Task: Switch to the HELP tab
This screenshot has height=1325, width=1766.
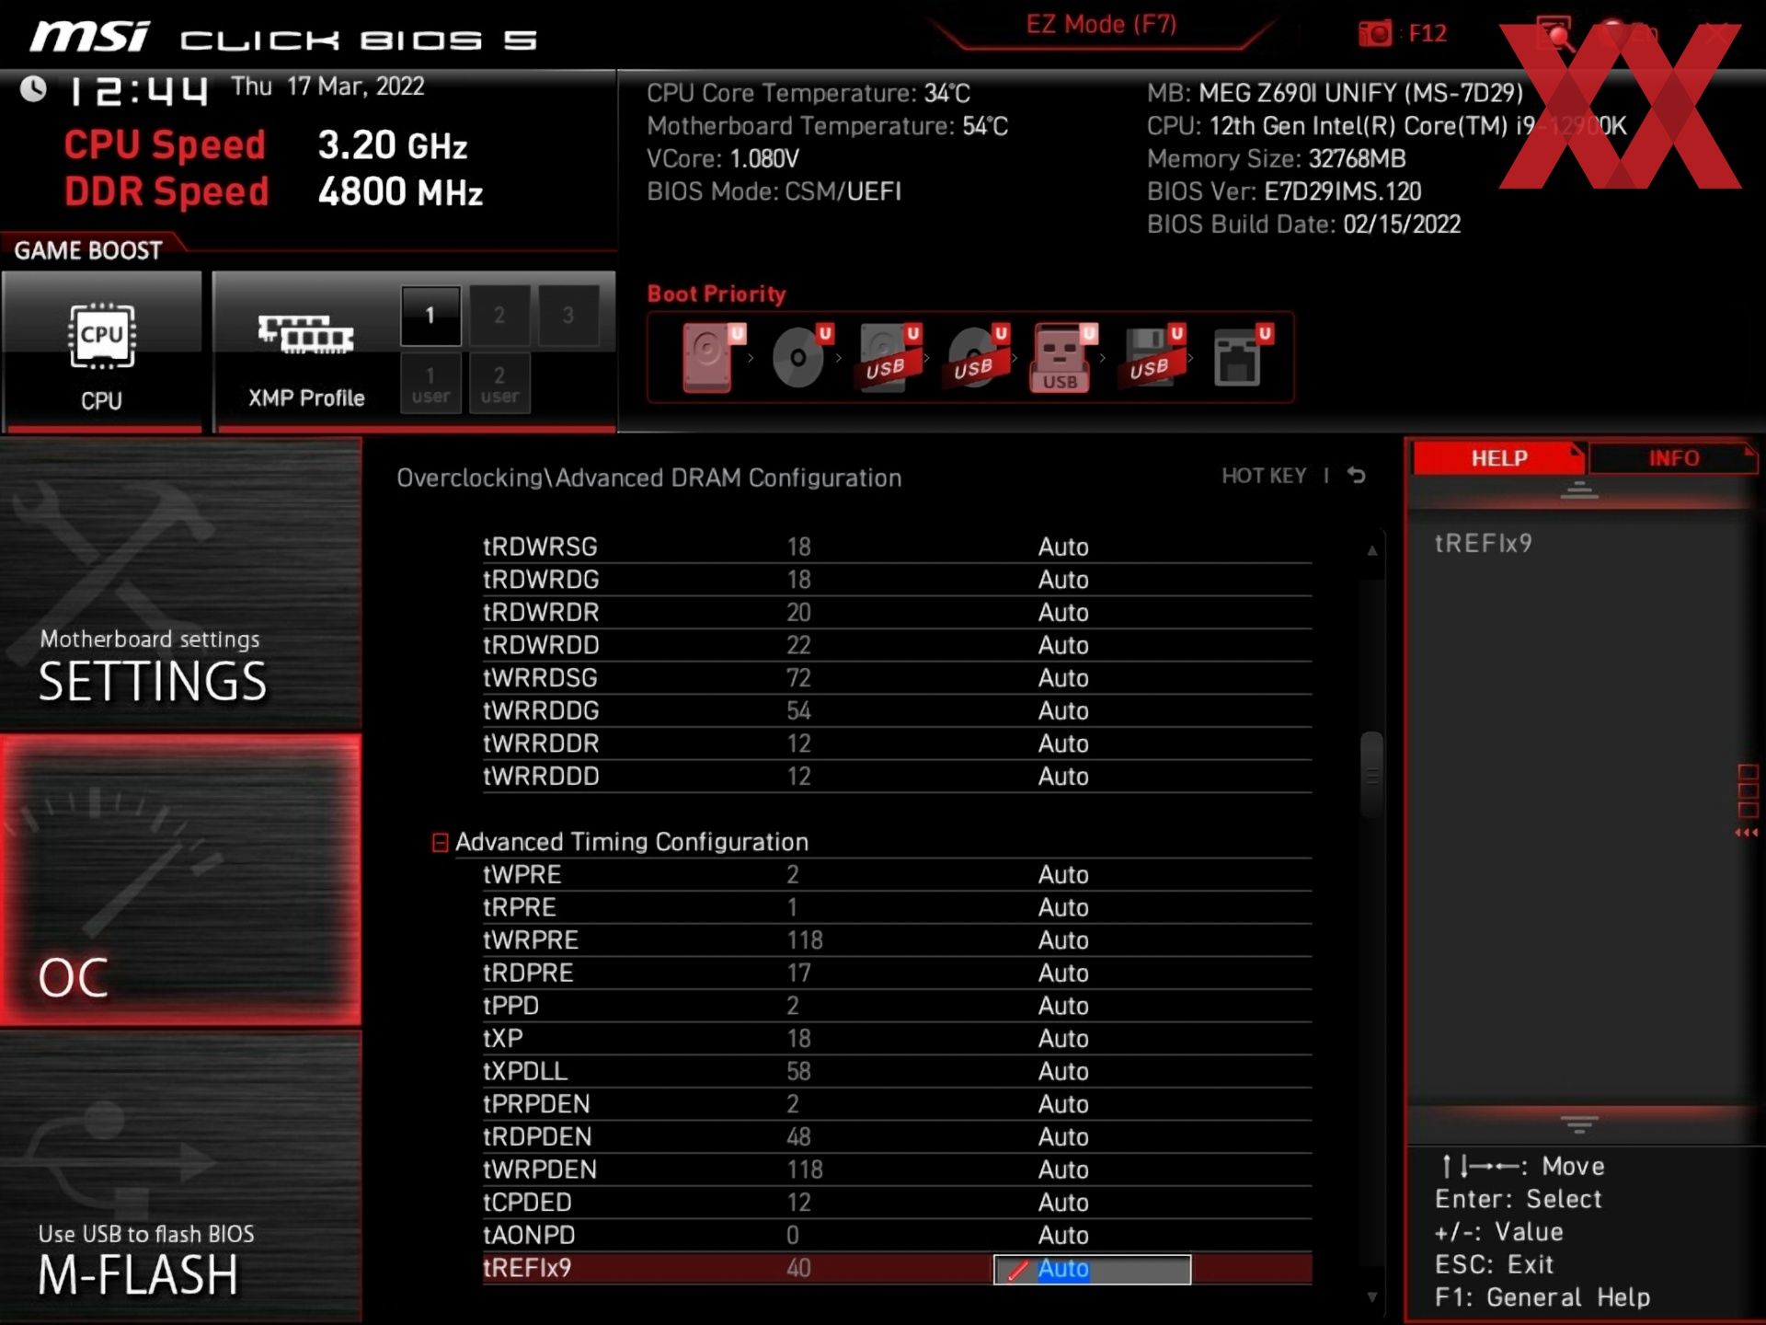Action: click(x=1498, y=458)
